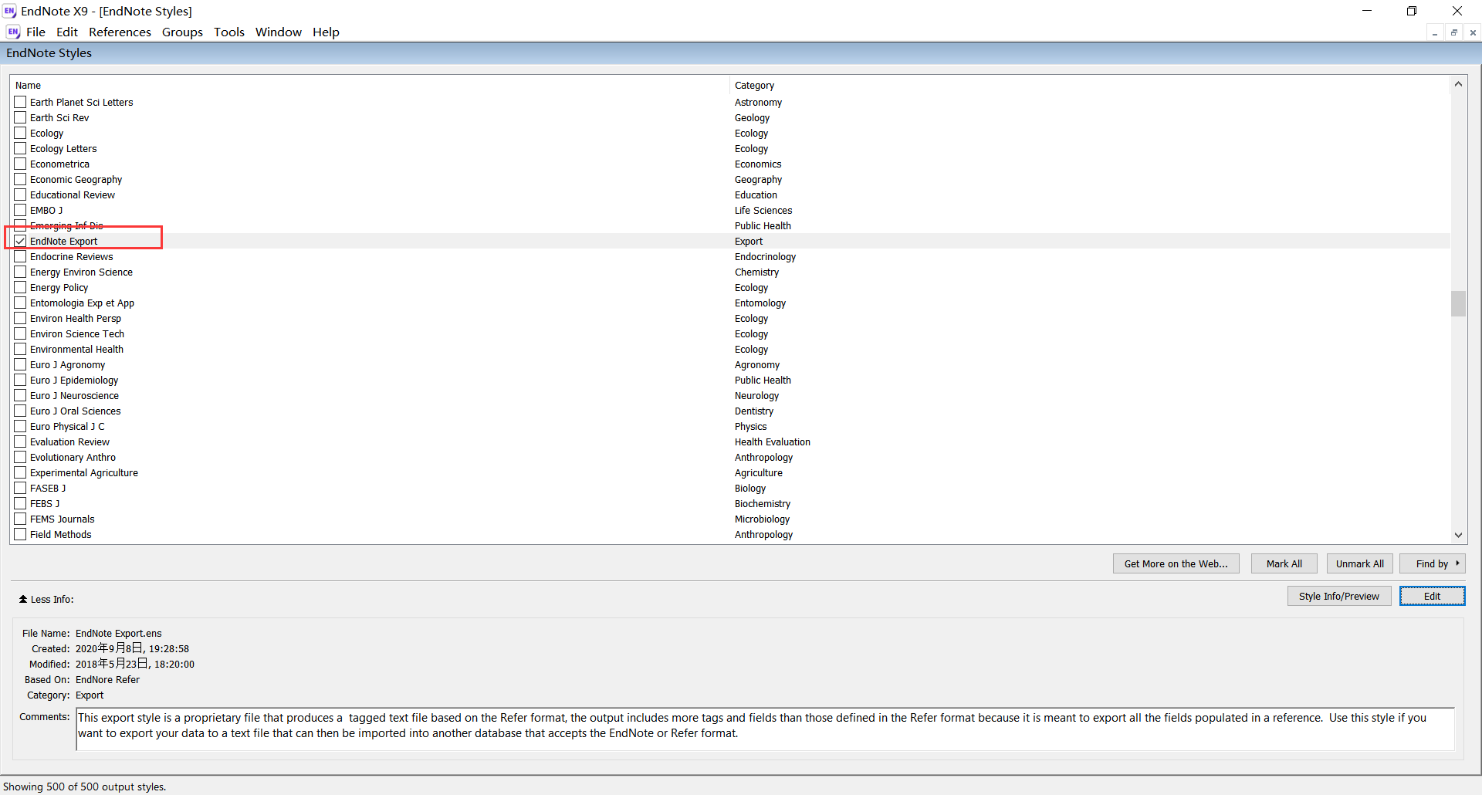Click the EndNote icon beside File menu
Screen dimensions: 1482x795
pyautogui.click(x=13, y=32)
